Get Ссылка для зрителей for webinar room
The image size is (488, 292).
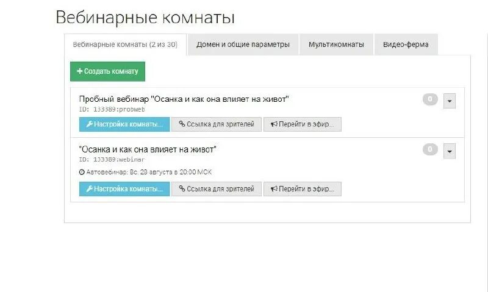(217, 189)
